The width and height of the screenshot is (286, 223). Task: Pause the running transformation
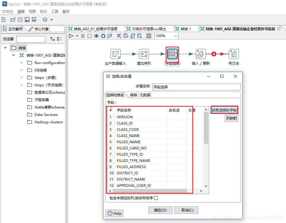83,36
